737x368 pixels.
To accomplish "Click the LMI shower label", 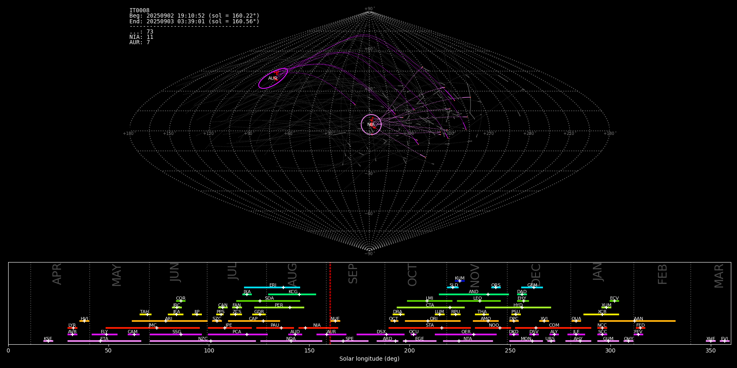I will pos(429,298).
